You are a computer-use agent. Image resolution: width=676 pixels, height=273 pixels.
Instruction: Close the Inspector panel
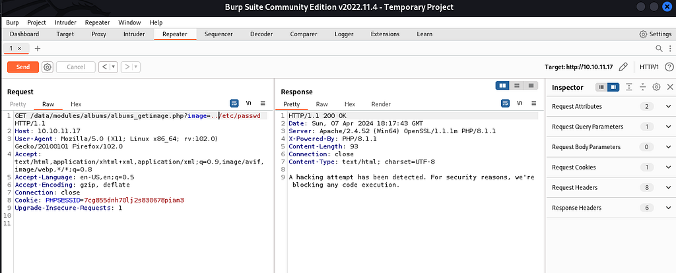670,87
